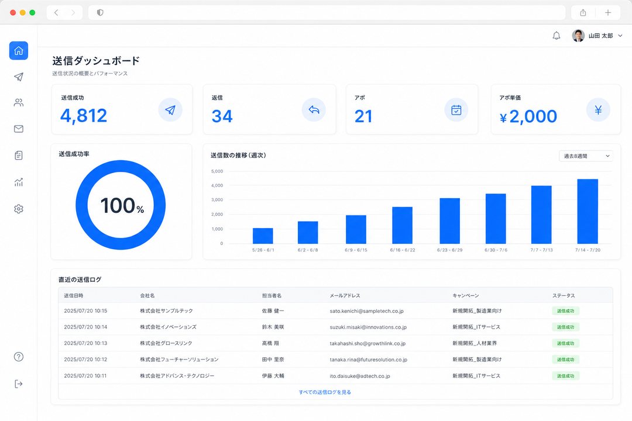Click the 34 返信 value
The height and width of the screenshot is (421, 632).
pos(222,116)
